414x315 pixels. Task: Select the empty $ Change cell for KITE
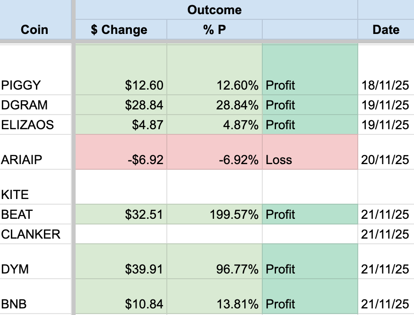pos(121,187)
